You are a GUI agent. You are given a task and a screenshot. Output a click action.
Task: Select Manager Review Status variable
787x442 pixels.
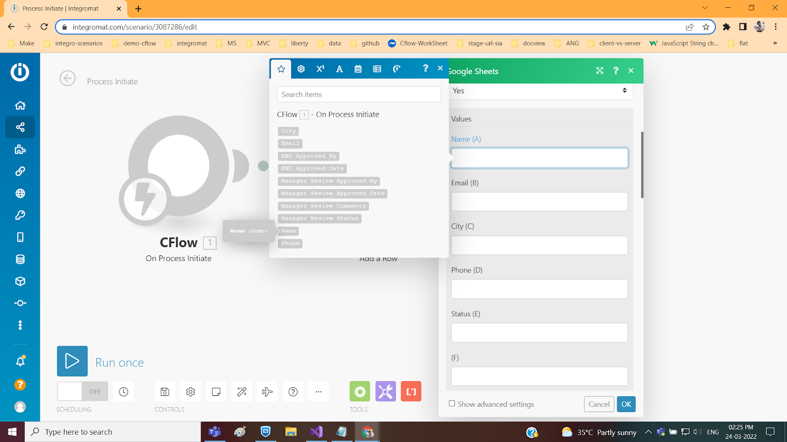tap(320, 219)
